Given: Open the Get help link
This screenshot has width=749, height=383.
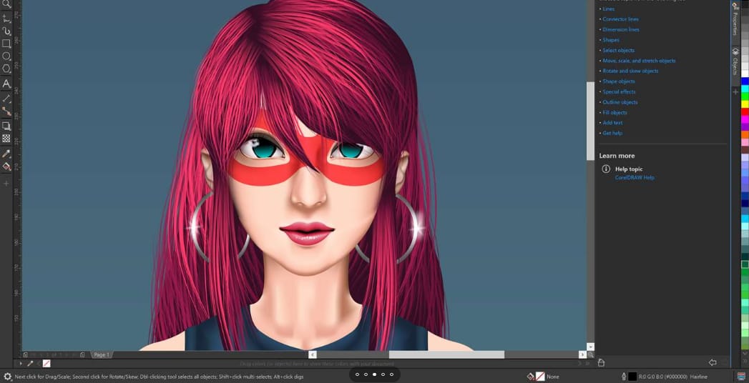Looking at the screenshot, I should (612, 133).
